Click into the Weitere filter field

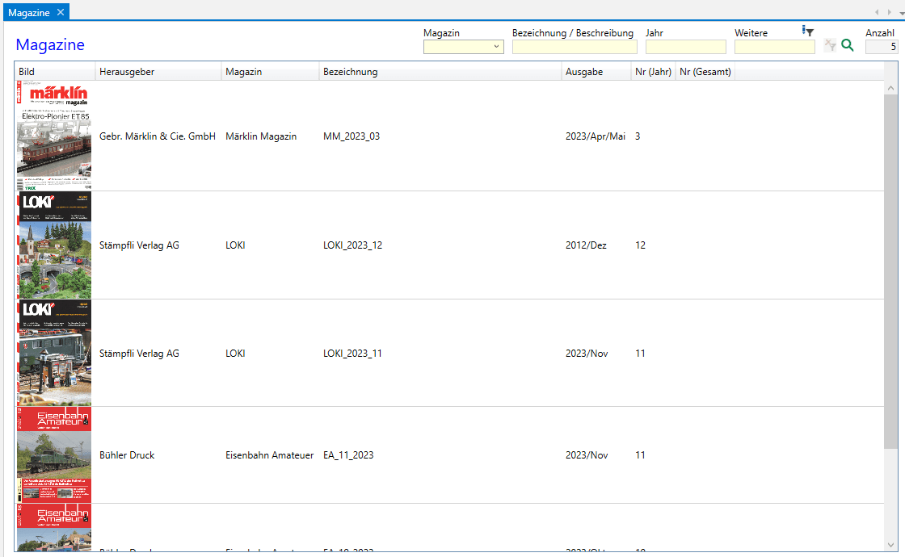[x=774, y=47]
